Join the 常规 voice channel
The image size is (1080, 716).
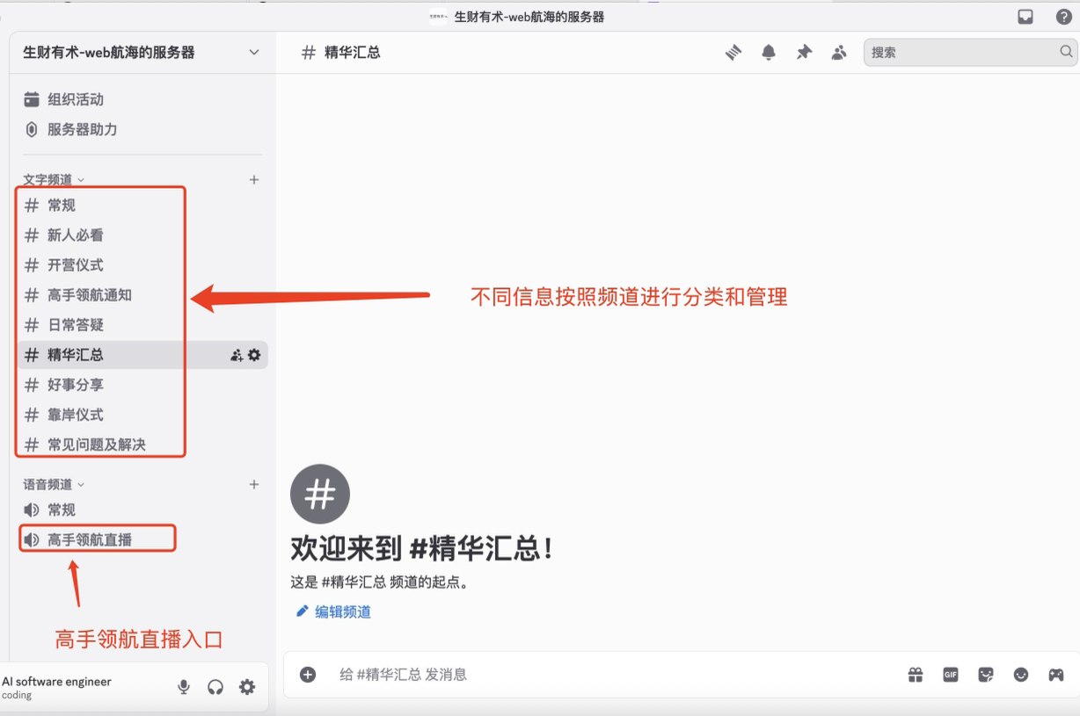pos(141,510)
